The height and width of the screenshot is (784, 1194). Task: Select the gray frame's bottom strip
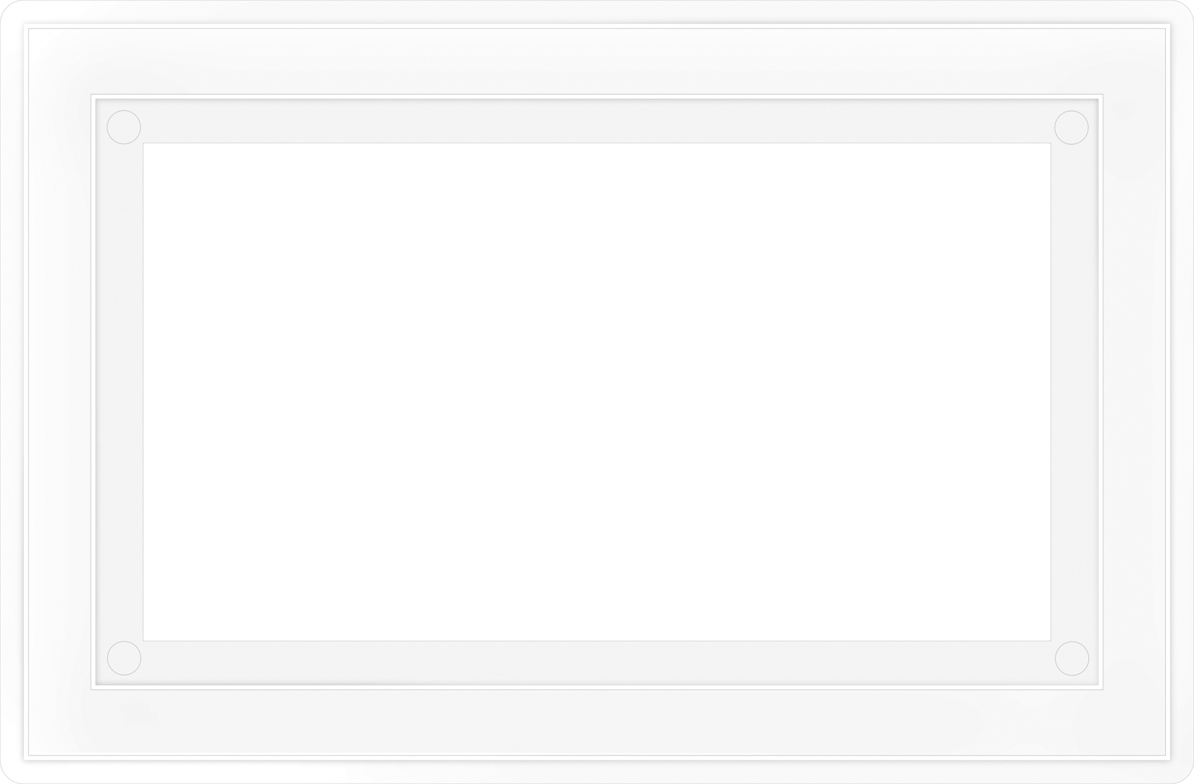(x=596, y=663)
